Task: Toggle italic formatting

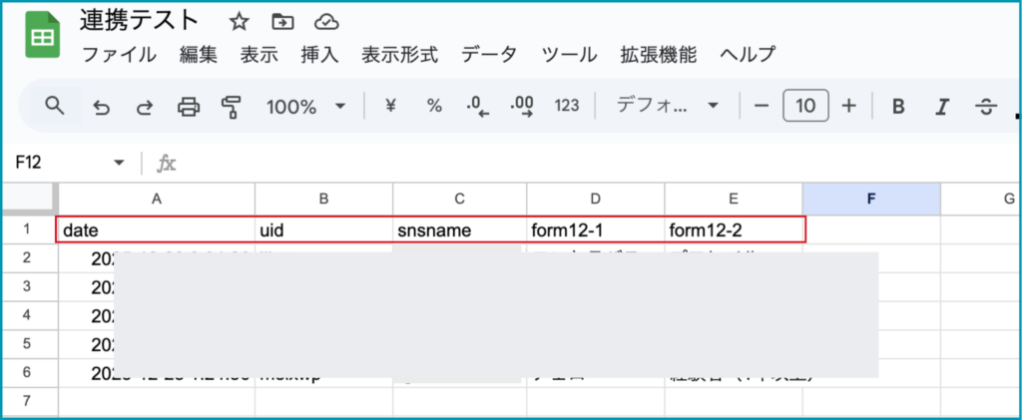Action: click(940, 106)
